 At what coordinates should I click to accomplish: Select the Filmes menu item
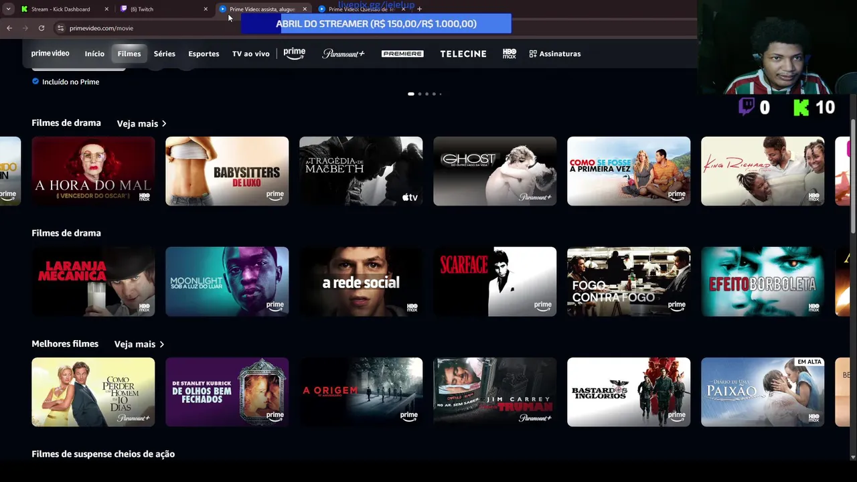[x=129, y=54]
